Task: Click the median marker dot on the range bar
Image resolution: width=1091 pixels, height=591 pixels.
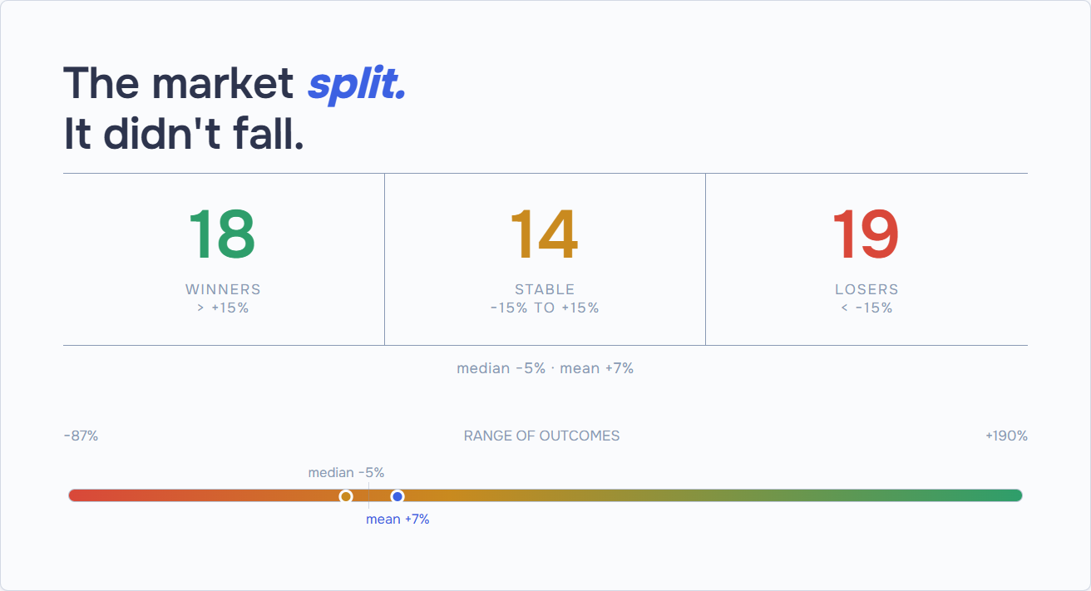Action: [346, 496]
